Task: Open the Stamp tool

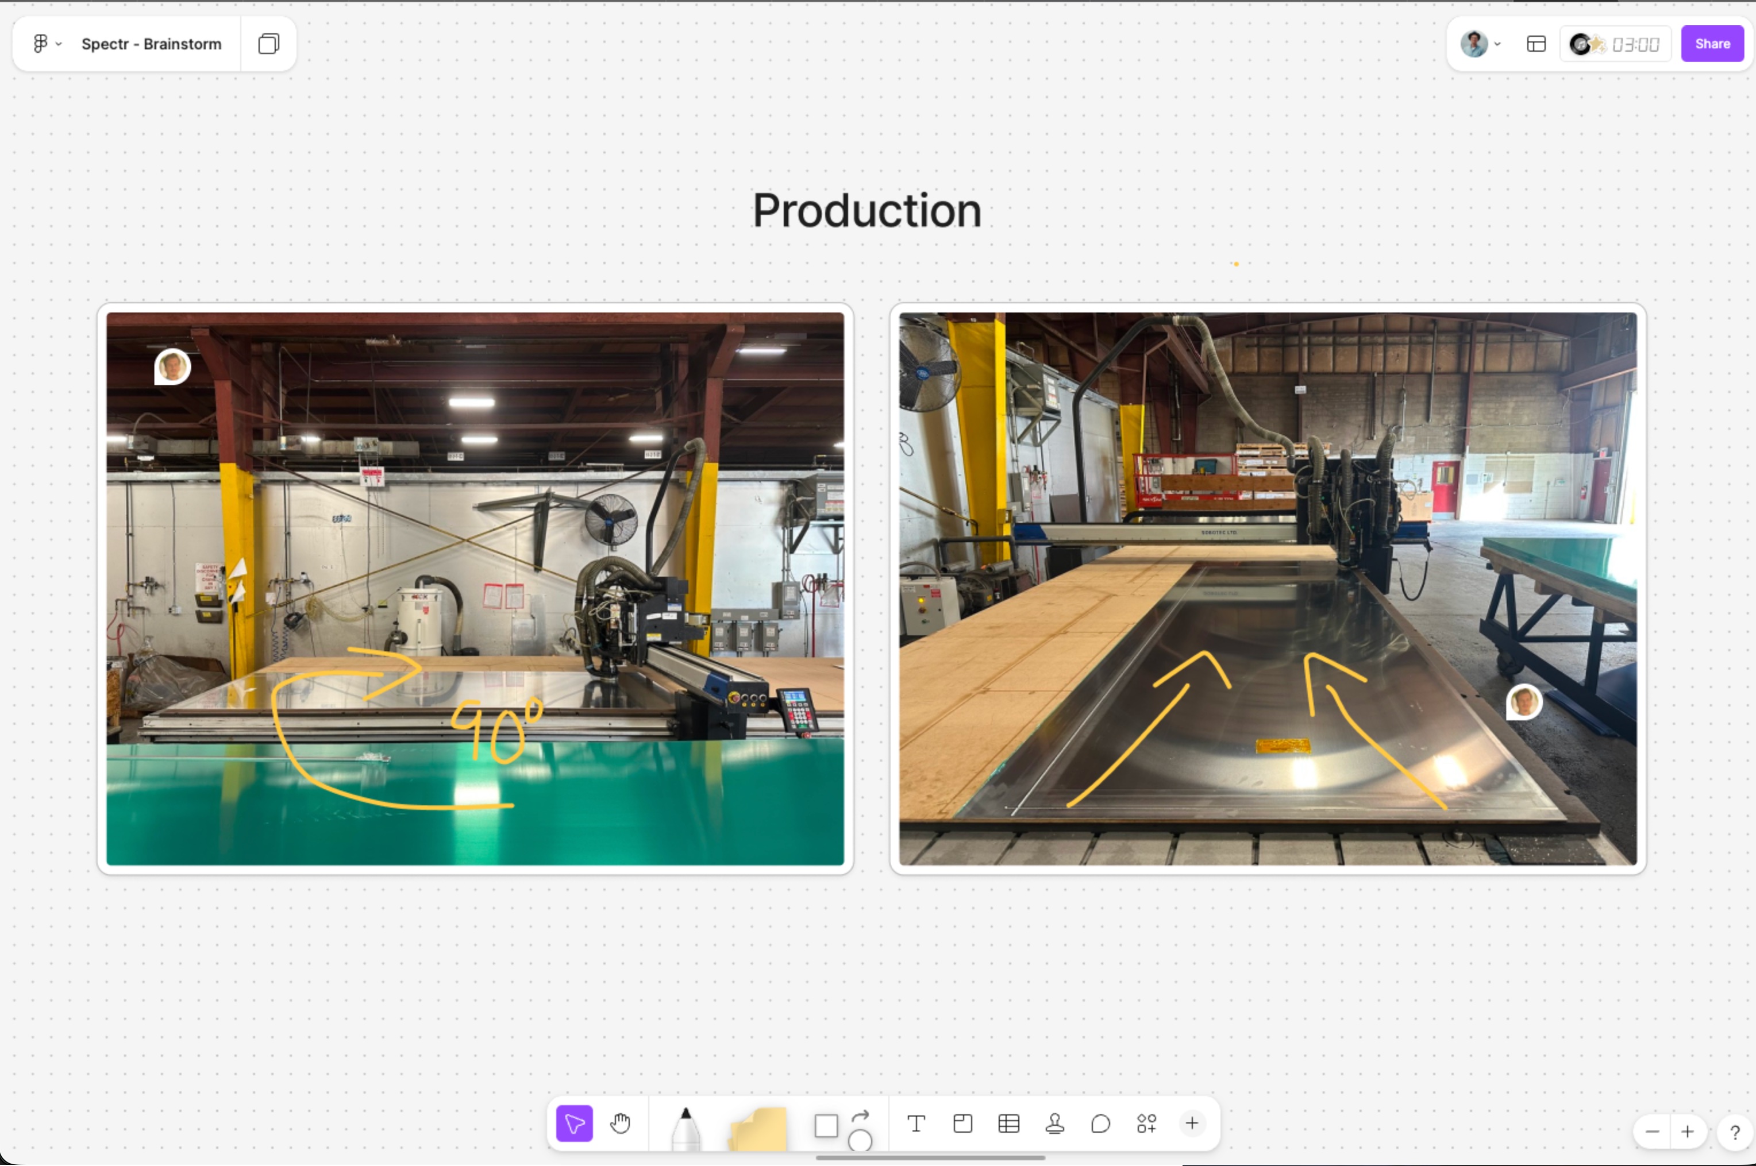Action: (x=1054, y=1123)
